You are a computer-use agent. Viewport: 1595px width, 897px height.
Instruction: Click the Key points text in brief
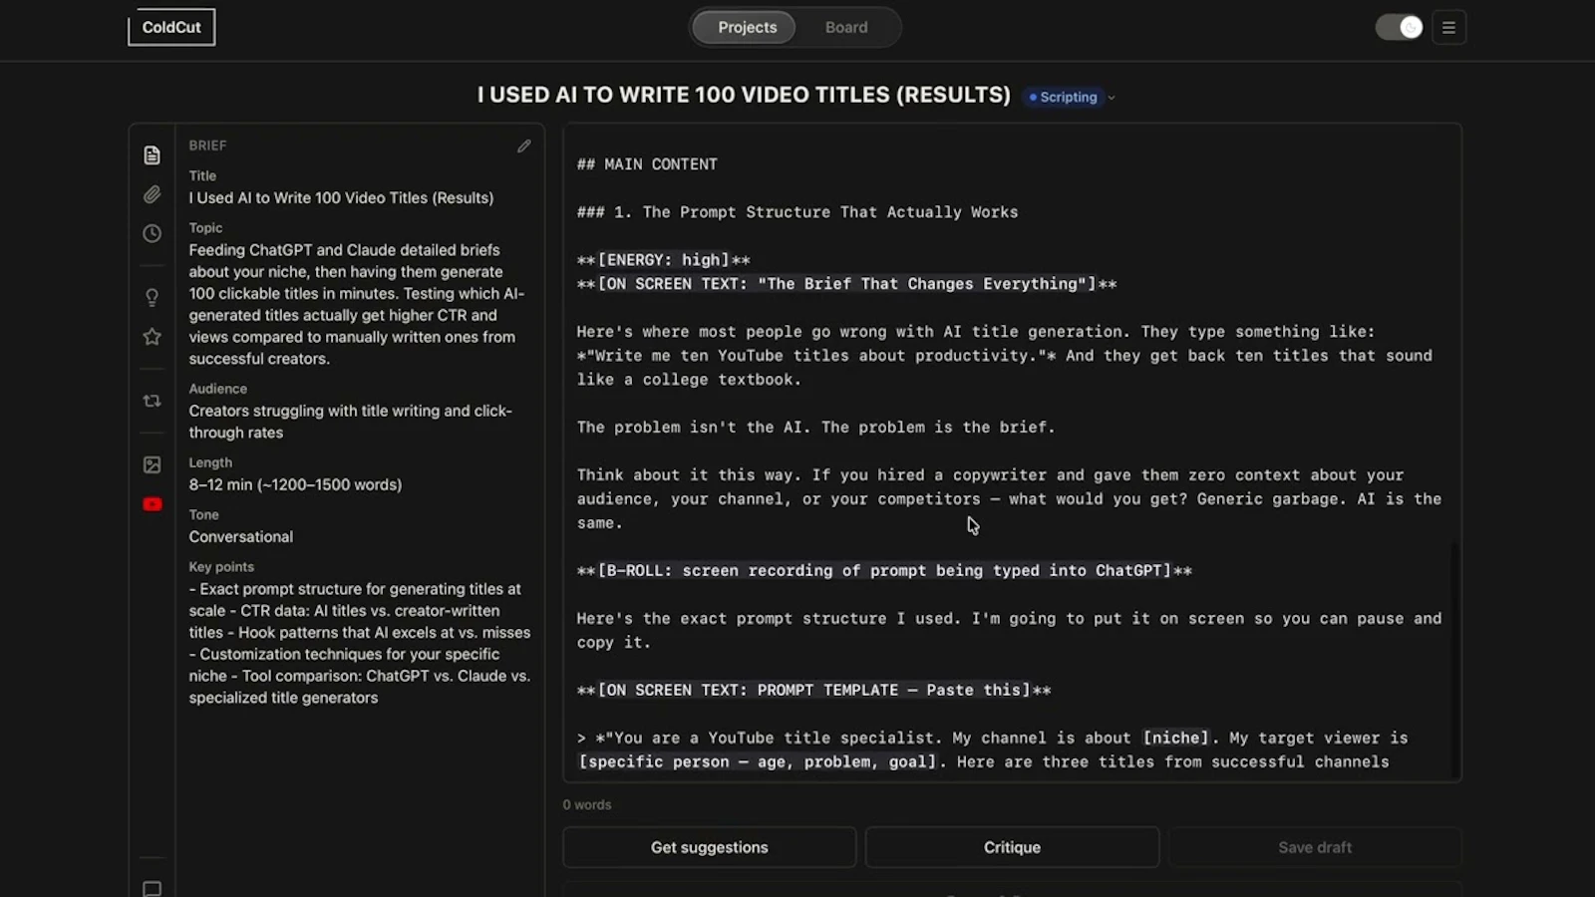tap(359, 644)
